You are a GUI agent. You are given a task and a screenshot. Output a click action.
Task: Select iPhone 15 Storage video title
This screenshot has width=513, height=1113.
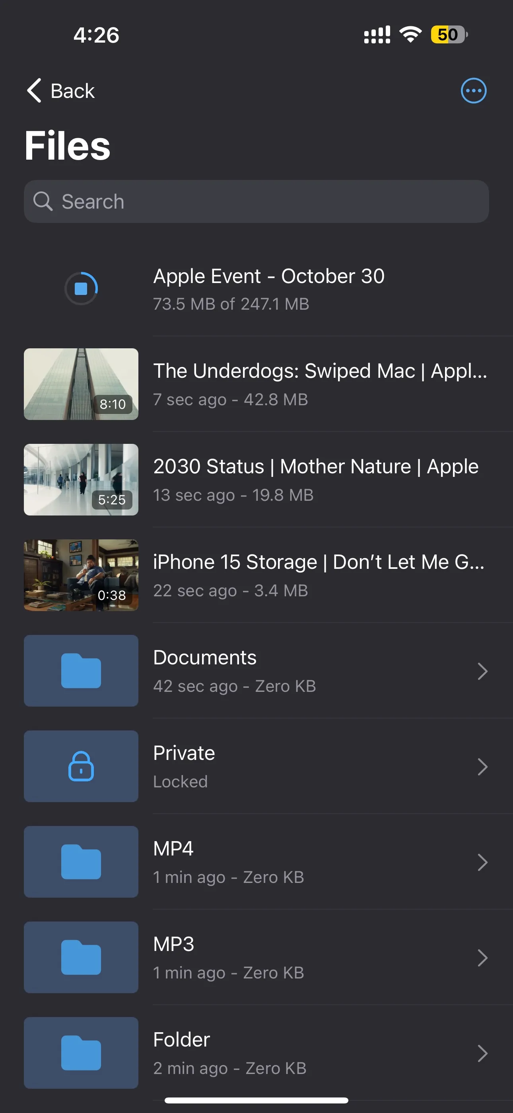click(319, 562)
